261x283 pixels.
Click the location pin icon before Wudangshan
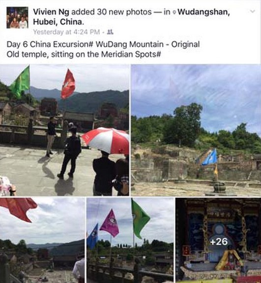coord(174,12)
